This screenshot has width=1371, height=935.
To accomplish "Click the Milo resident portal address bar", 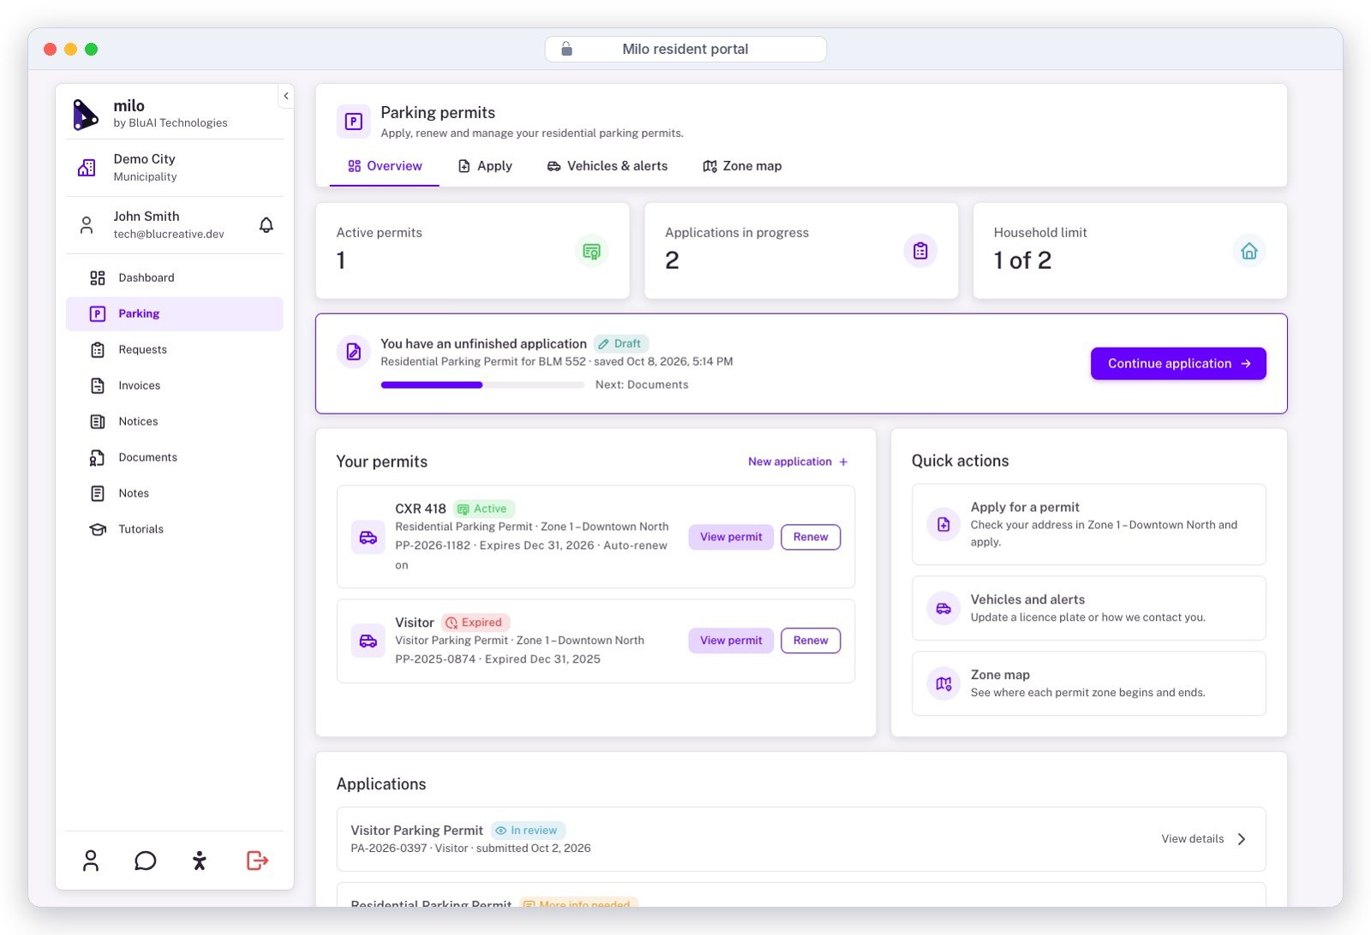I will pyautogui.click(x=685, y=49).
